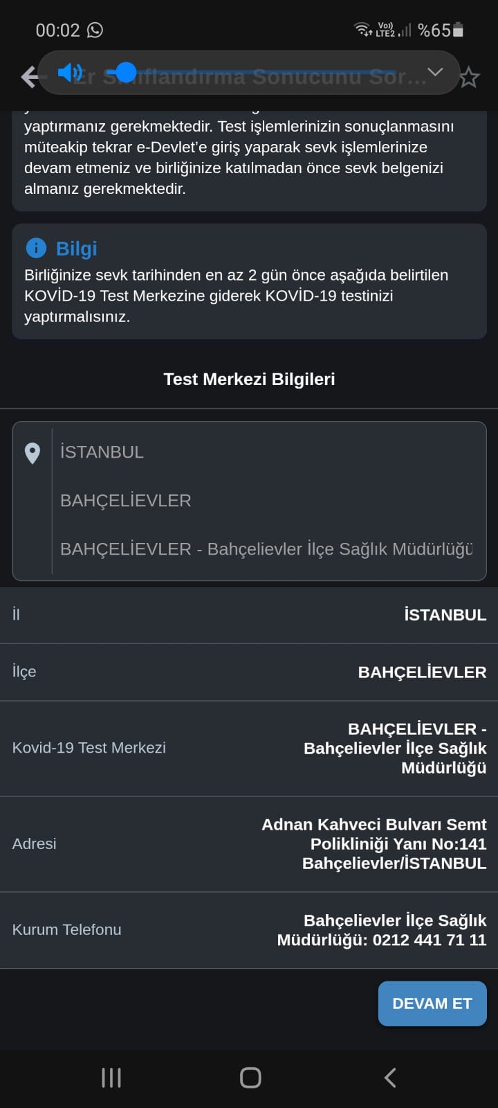Tap the blue Bilgi info icon
Screen dimensions: 498x1108
(36, 247)
